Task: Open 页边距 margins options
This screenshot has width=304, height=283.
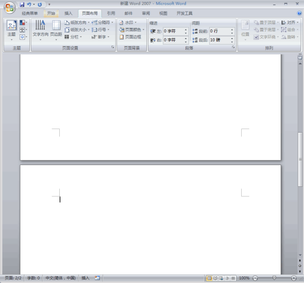Action: pos(56,30)
